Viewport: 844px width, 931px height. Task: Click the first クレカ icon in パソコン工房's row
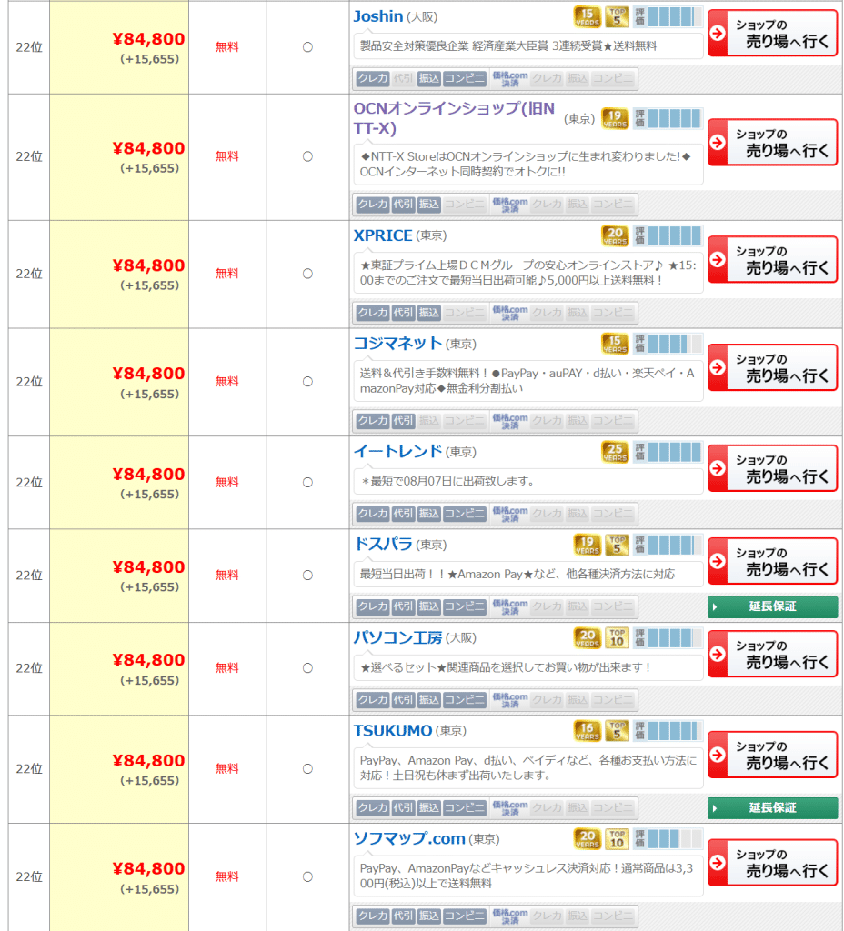coord(373,699)
